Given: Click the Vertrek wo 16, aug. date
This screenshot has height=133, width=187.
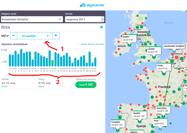Looking at the screenshot, I should click(x=8, y=83).
